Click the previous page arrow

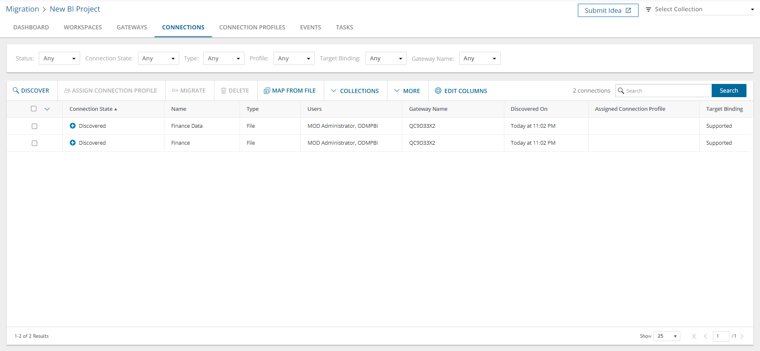pos(705,336)
